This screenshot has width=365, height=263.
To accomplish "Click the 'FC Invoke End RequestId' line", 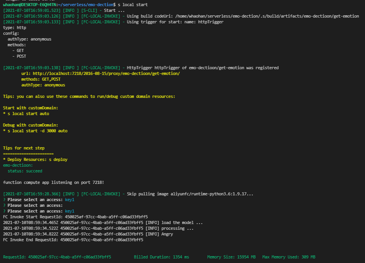I will [x=73, y=240].
